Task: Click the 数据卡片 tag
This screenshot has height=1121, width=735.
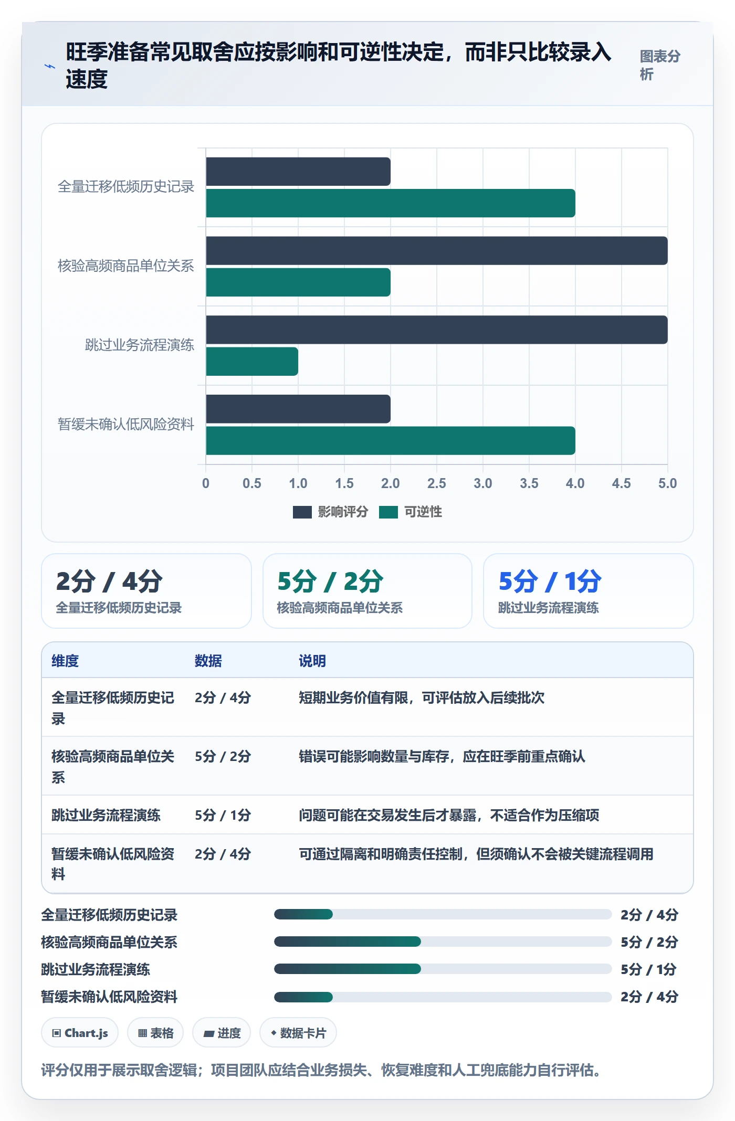Action: click(x=298, y=1032)
